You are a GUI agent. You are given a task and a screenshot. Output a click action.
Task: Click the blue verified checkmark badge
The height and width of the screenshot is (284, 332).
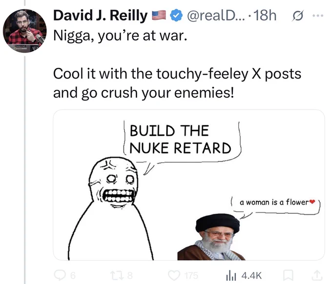176,16
